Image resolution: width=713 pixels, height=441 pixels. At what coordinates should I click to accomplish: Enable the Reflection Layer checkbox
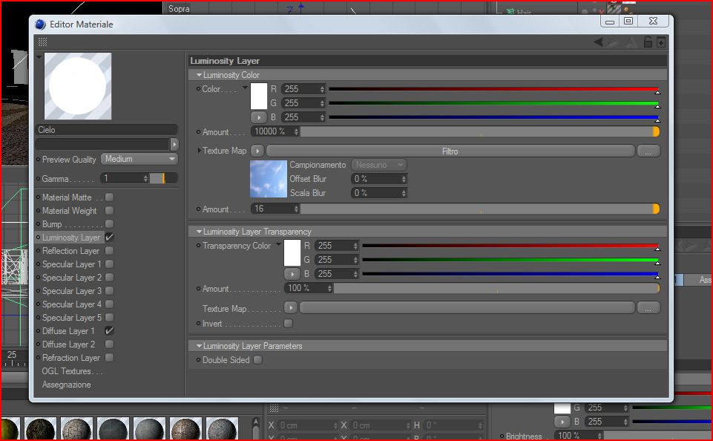click(x=109, y=251)
